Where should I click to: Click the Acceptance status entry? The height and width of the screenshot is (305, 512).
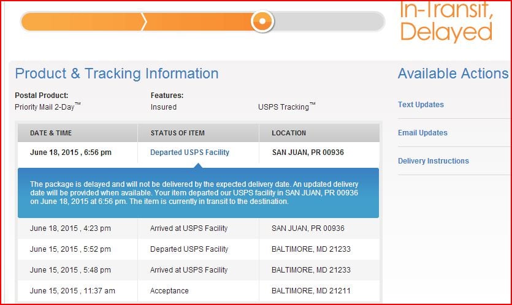[x=169, y=291]
